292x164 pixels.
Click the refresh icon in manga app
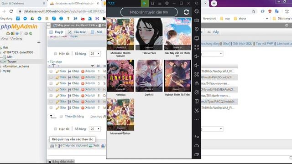pyautogui.click(x=186, y=12)
